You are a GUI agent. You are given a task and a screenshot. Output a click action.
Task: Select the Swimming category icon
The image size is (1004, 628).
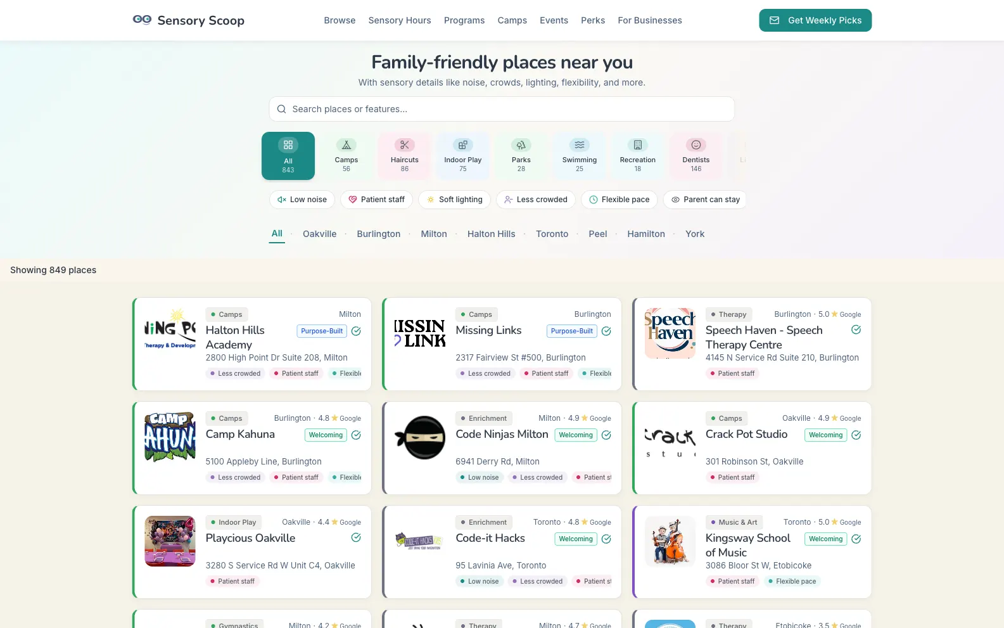[x=580, y=145]
